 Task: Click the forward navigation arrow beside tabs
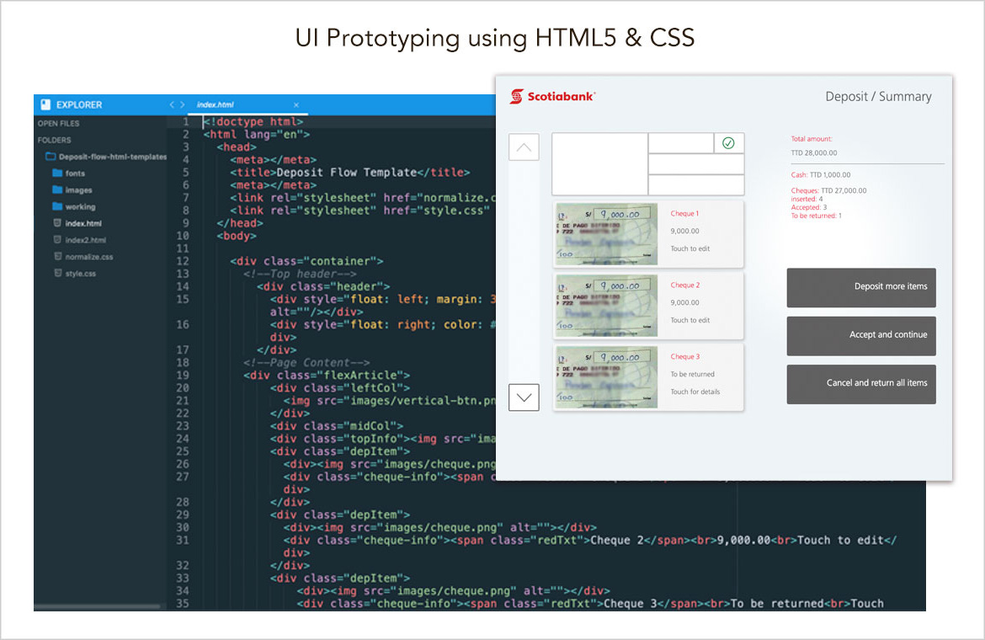click(x=182, y=104)
